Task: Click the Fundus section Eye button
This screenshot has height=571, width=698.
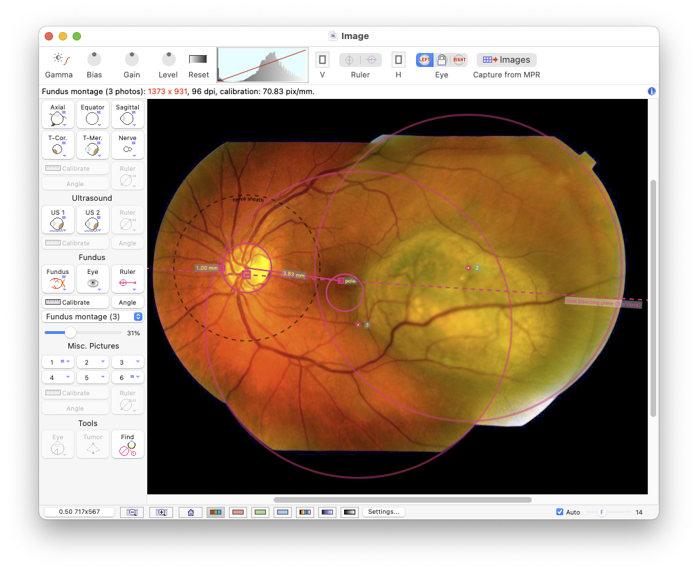Action: (x=93, y=279)
